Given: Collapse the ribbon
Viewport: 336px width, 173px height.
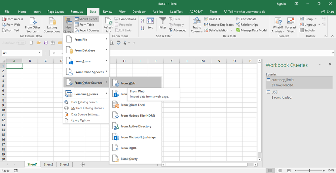Looking at the screenshot, I should [x=332, y=36].
